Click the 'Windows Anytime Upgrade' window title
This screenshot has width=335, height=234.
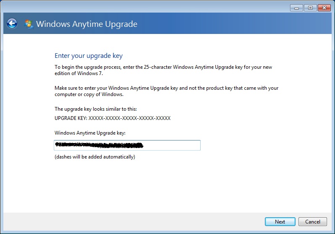[x=86, y=24]
